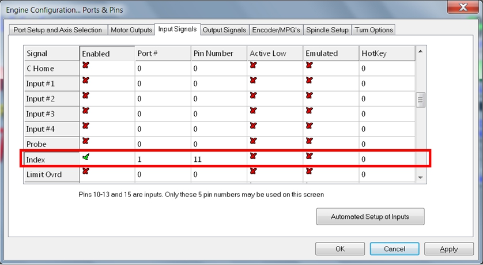Enable the C Home signal
This screenshot has width=483, height=265.
pos(86,65)
